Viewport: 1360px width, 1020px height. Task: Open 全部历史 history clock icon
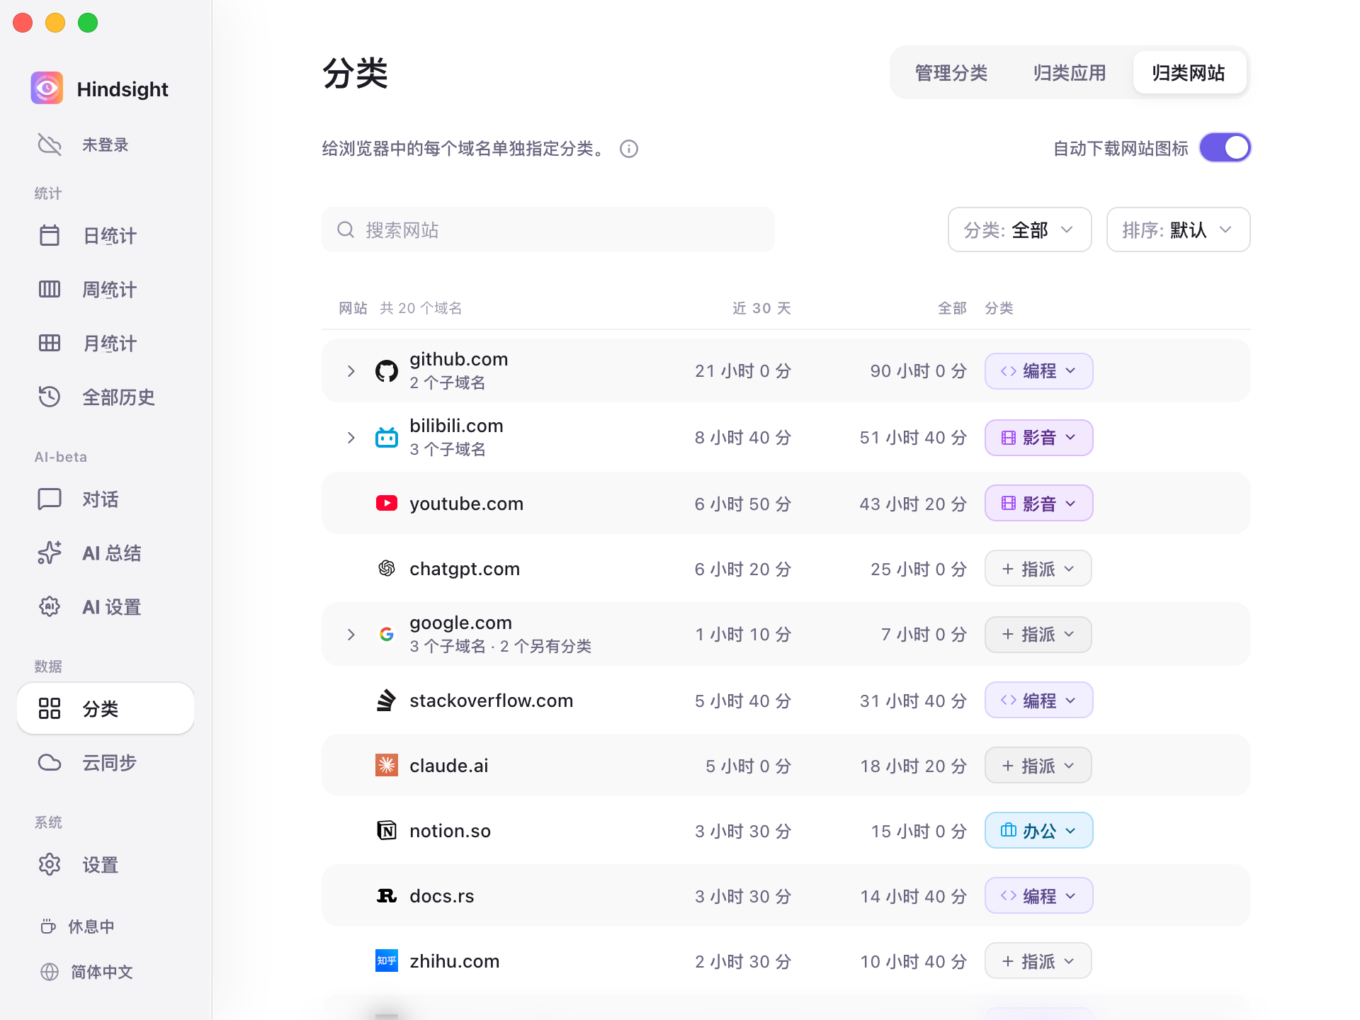(50, 397)
